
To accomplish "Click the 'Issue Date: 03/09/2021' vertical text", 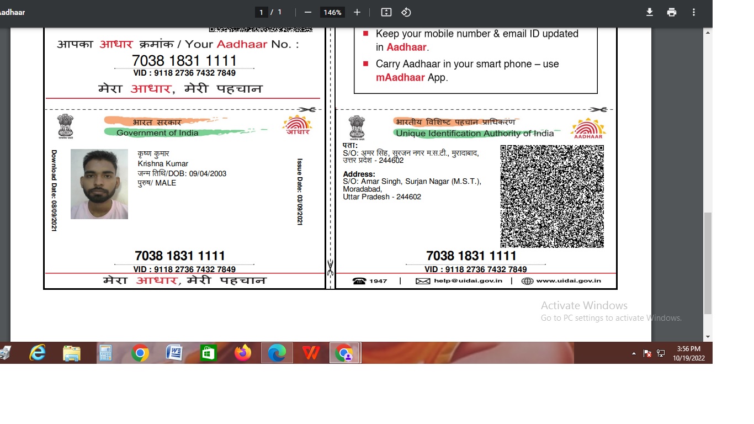I will point(300,192).
